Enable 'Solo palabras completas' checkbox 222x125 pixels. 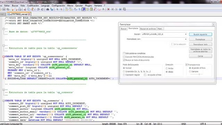click(x=124, y=53)
